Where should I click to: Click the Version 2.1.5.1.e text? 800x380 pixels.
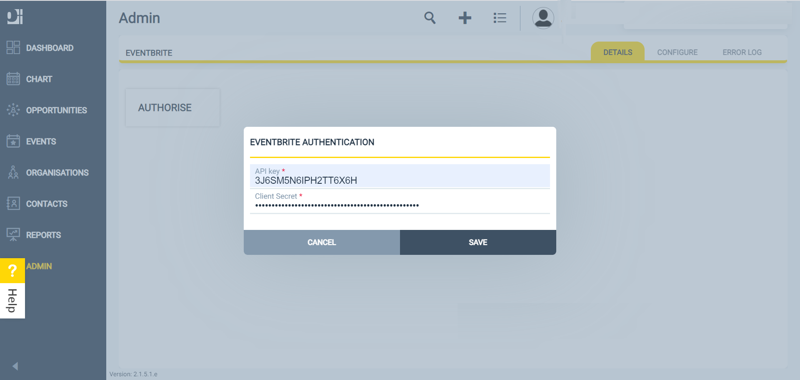pos(133,374)
